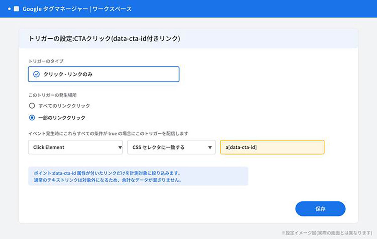Viewport: 377px width, 239px height.
Task: Open the CSS セレクタに一致する operator dropdown
Action: click(x=172, y=147)
